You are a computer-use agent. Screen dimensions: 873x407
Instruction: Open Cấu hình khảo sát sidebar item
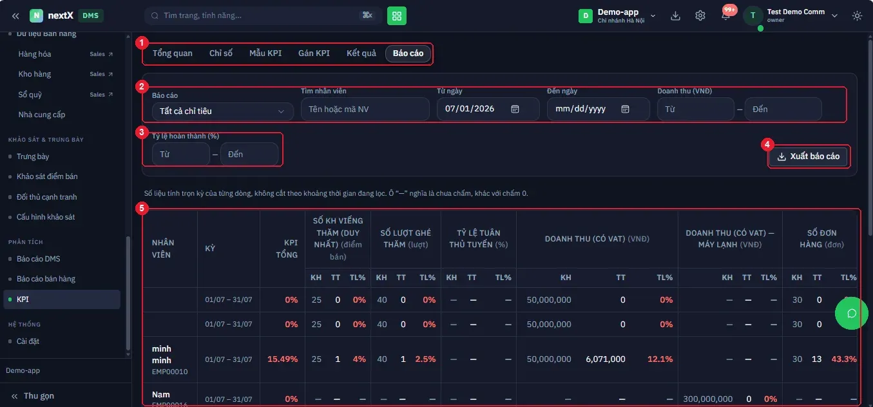46,217
